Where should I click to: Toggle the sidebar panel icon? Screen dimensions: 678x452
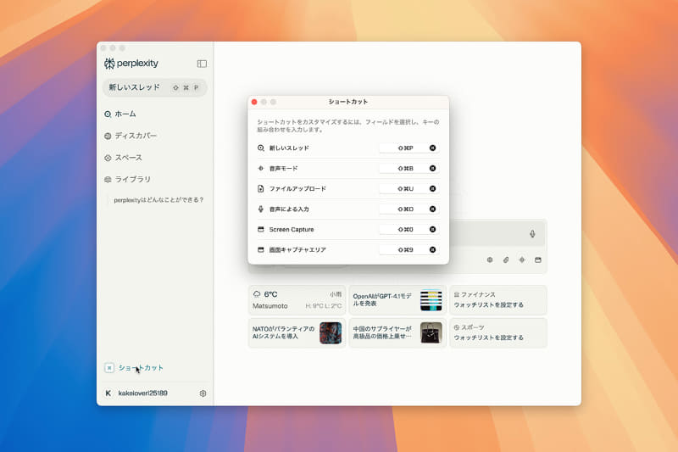(x=202, y=64)
